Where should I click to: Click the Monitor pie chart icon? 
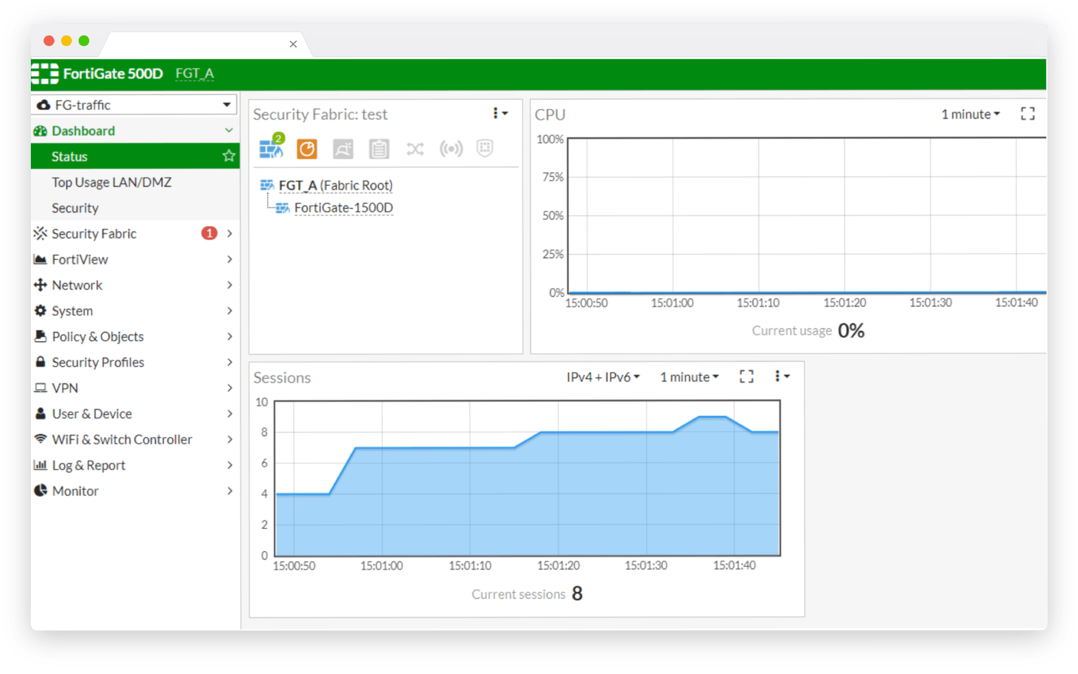click(x=40, y=490)
